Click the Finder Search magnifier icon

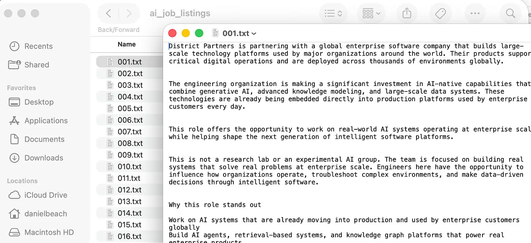(x=510, y=13)
